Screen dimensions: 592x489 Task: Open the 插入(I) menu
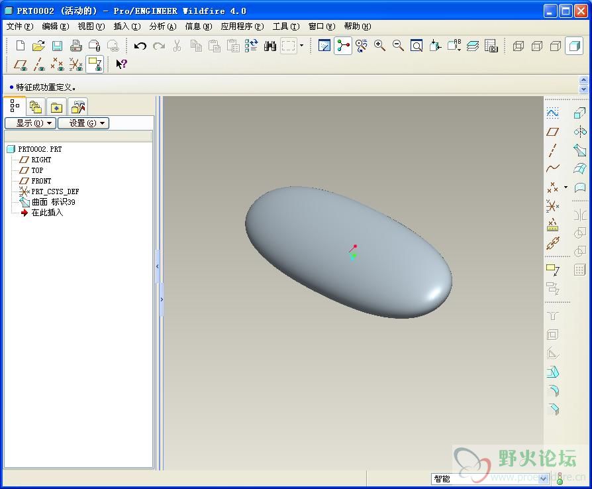[x=127, y=27]
